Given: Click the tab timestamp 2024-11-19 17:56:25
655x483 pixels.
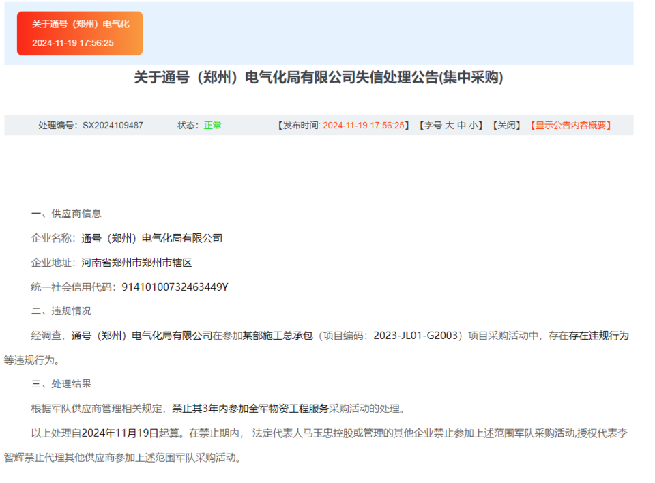Looking at the screenshot, I should point(73,43).
